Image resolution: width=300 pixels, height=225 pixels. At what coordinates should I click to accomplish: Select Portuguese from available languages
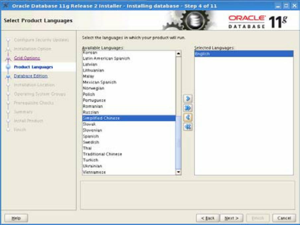tap(94, 100)
